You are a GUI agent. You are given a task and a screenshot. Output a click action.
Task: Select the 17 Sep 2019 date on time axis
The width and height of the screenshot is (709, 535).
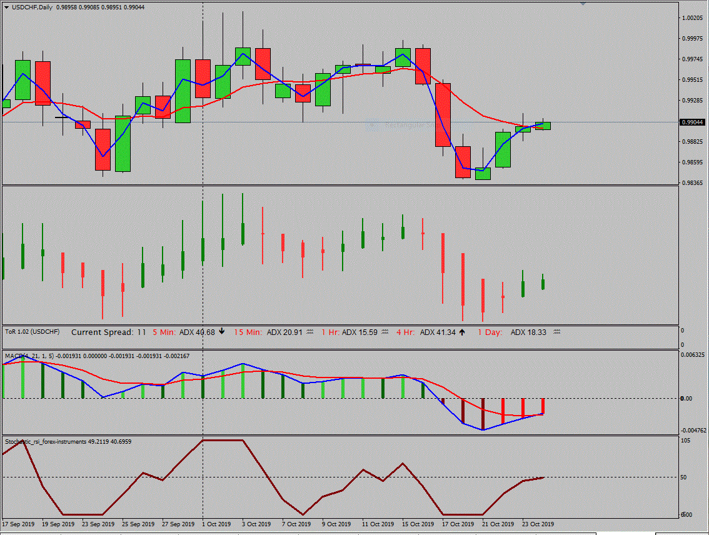[x=19, y=524]
